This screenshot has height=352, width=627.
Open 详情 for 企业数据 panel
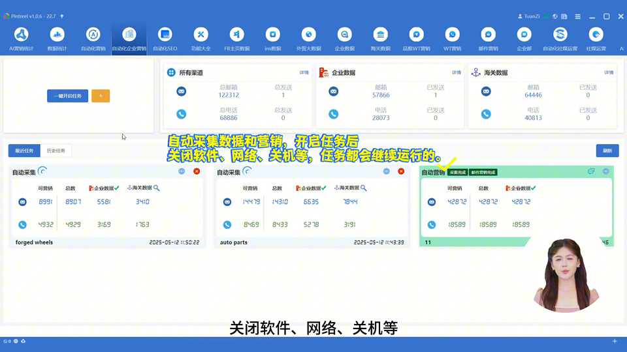point(457,72)
